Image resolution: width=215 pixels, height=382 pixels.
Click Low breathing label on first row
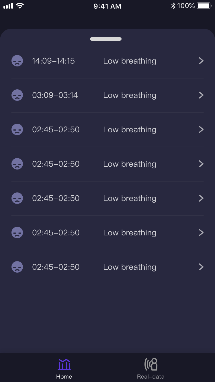(x=130, y=61)
